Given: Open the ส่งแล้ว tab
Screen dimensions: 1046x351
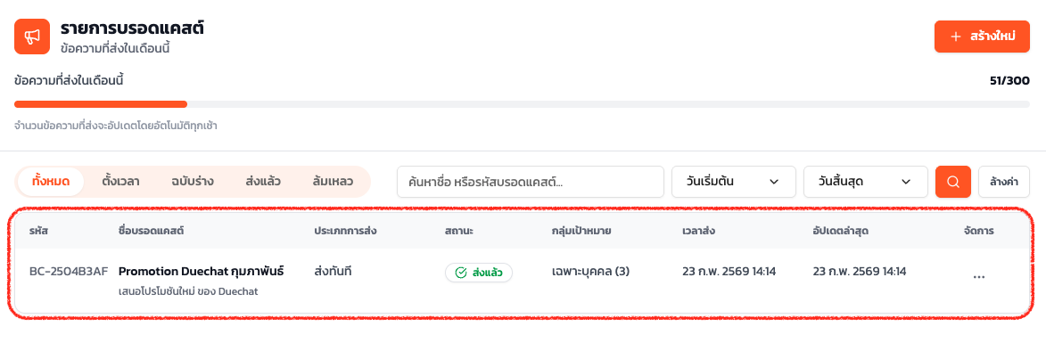Looking at the screenshot, I should pyautogui.click(x=262, y=181).
